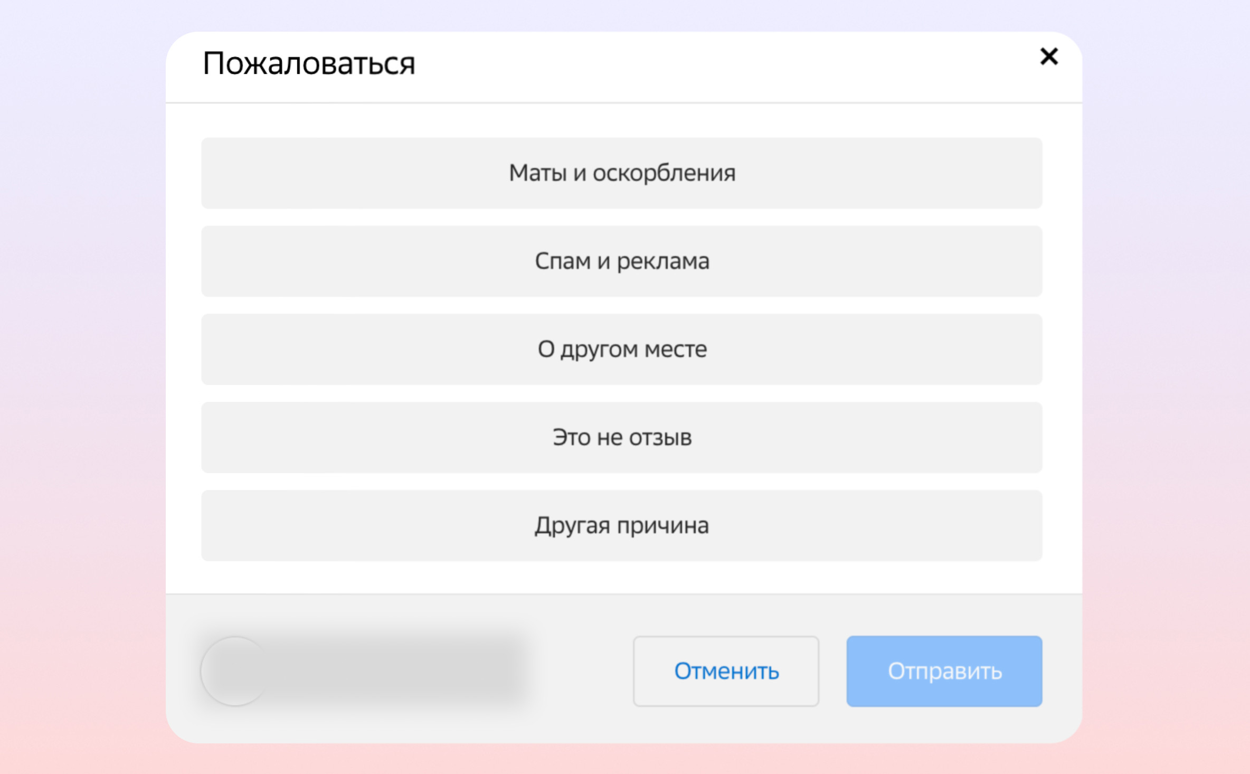Click the blurred user avatar circle
Screen dimensions: 1250x774
tap(235, 671)
